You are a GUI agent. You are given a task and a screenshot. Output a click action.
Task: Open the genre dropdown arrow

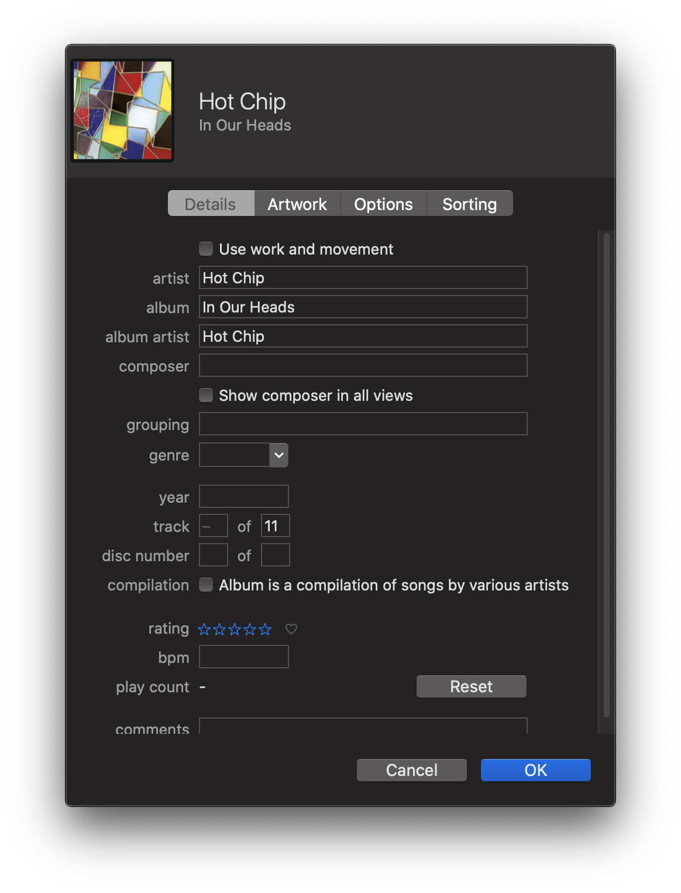279,455
